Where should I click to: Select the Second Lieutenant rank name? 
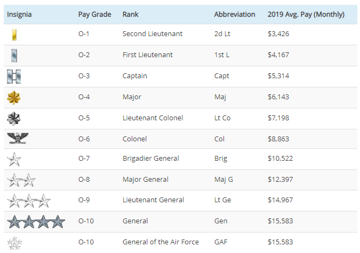[152, 34]
